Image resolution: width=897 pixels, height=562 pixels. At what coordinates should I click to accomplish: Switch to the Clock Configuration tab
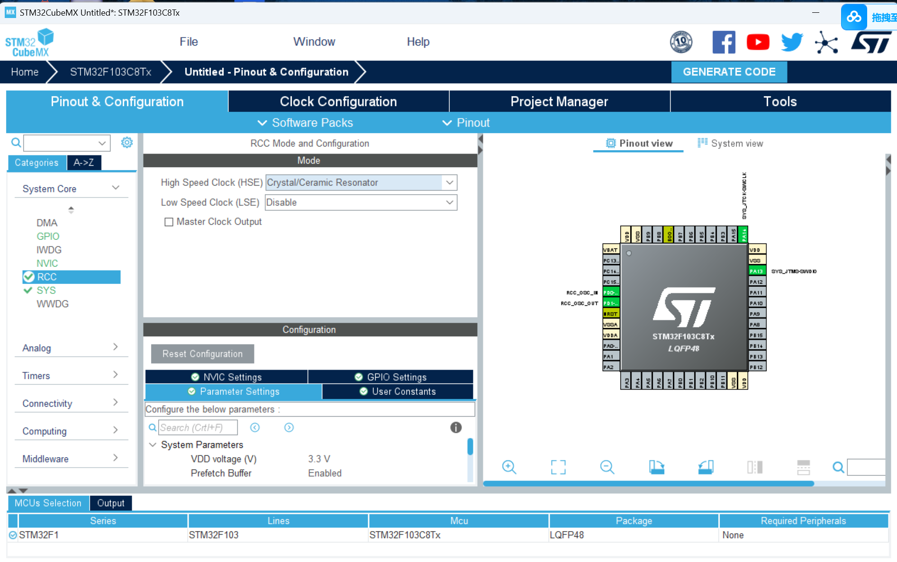pyautogui.click(x=338, y=101)
